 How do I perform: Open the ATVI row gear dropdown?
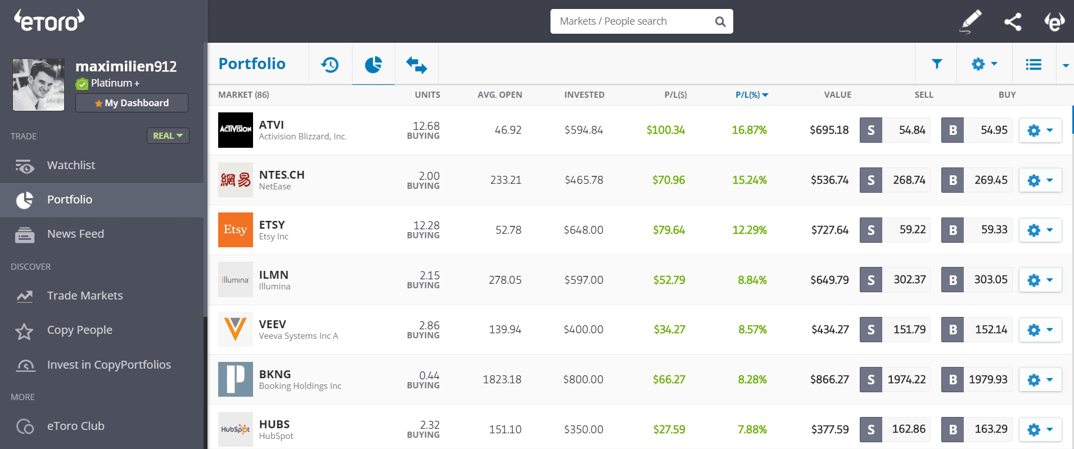click(x=1040, y=130)
